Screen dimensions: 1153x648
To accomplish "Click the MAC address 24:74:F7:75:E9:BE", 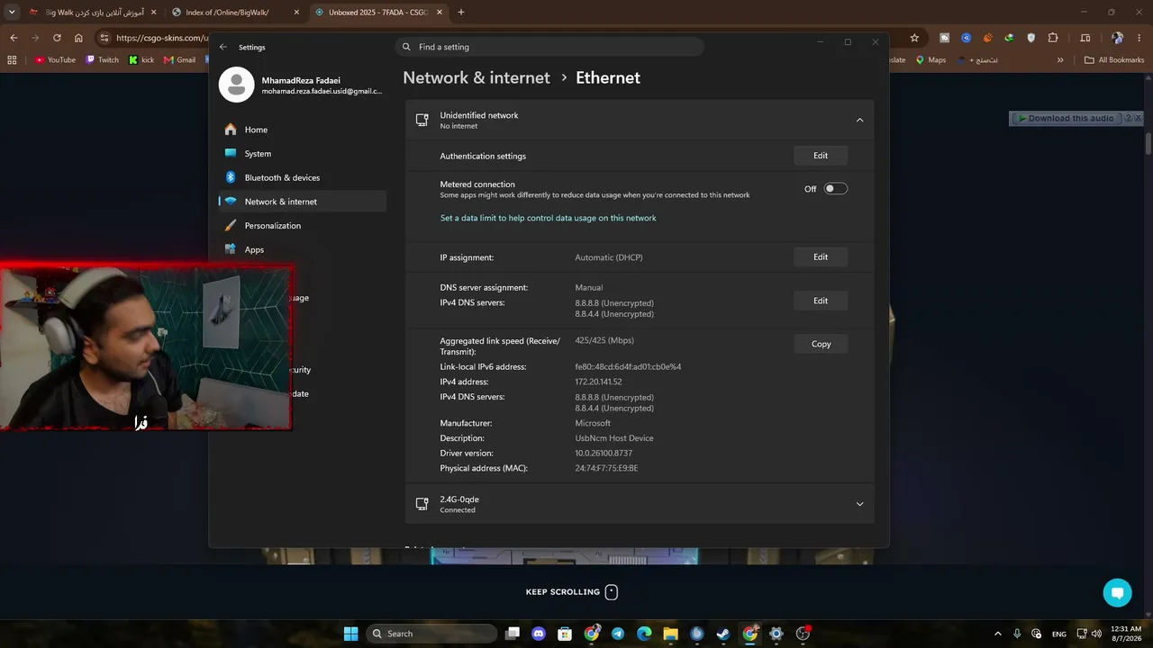I will (606, 469).
